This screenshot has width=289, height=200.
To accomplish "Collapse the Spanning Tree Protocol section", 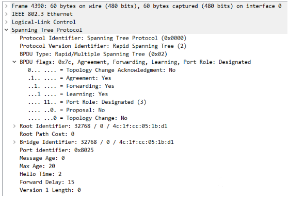I will (x=6, y=30).
